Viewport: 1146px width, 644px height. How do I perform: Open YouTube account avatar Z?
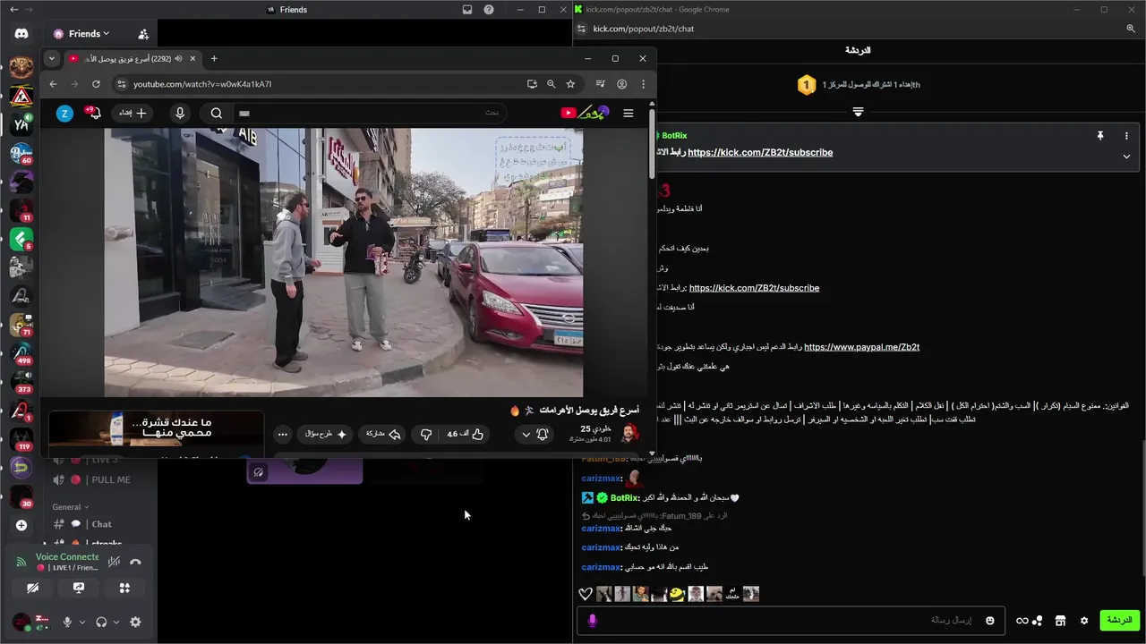[64, 113]
